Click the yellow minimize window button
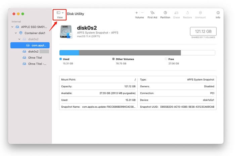Screen dimensions: 235x156 (x=18, y=14)
